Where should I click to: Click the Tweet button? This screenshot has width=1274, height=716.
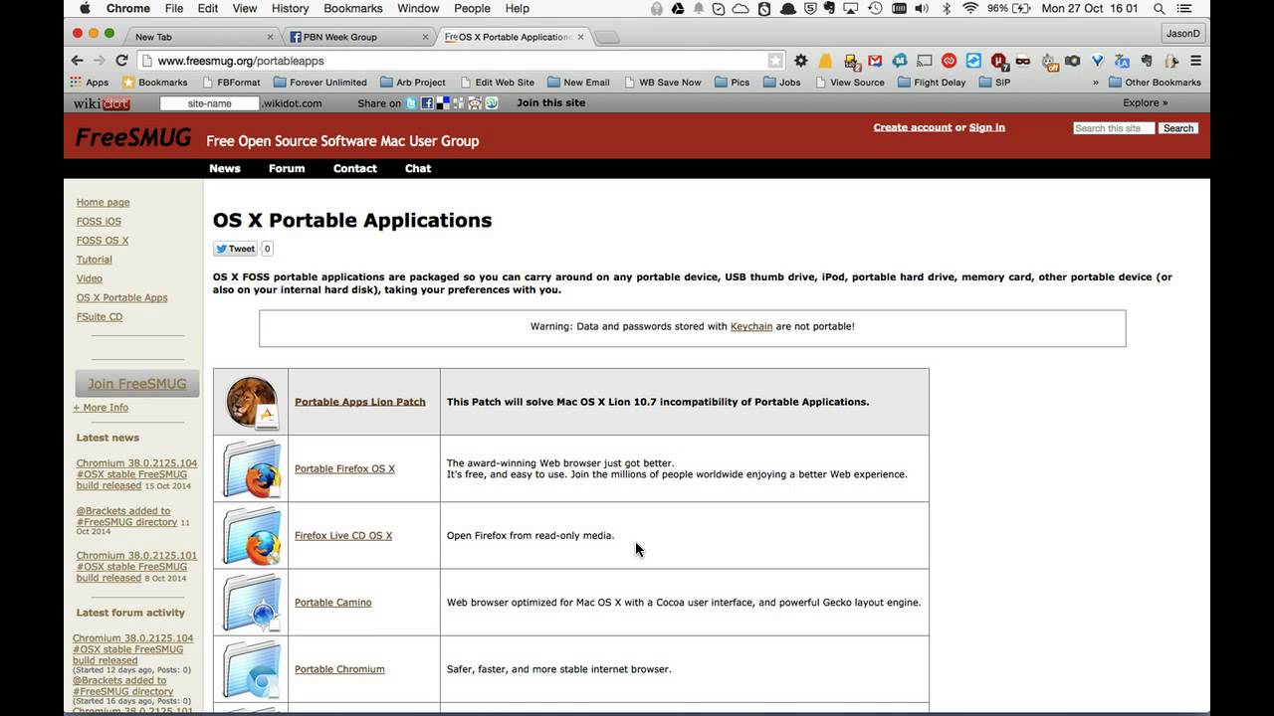coord(236,249)
